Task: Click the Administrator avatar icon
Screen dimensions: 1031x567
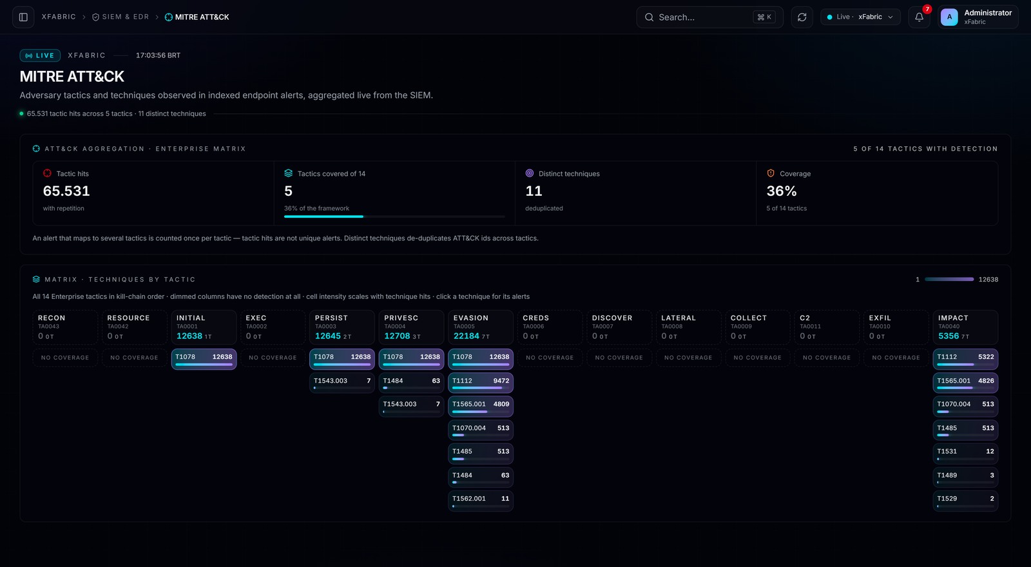Action: pos(949,17)
